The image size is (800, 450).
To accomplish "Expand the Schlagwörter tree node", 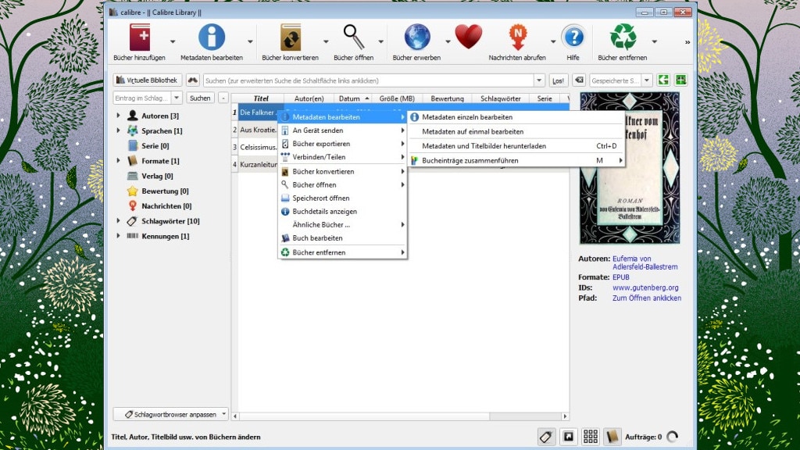I will pos(119,221).
